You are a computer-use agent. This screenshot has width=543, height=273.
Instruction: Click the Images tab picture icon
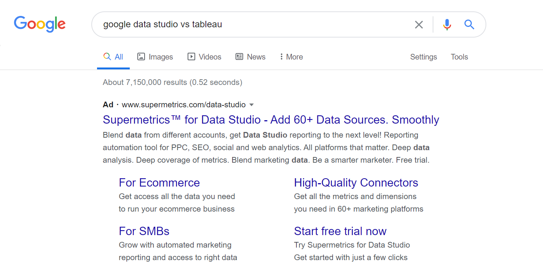pos(141,57)
